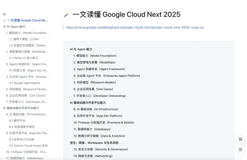Open sidebar entry 9. 应用开发平台 (App Dev Pla...
The width and height of the screenshot is (247, 160).
tap(27, 133)
